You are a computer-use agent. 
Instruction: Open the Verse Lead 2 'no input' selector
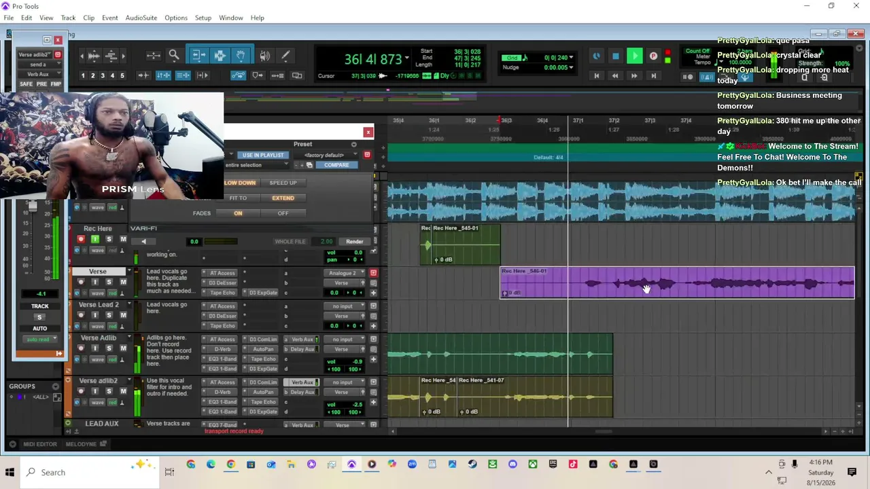point(346,306)
